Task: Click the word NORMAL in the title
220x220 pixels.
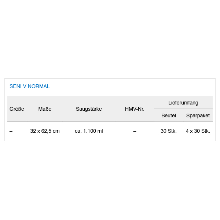Action: pyautogui.click(x=39, y=86)
